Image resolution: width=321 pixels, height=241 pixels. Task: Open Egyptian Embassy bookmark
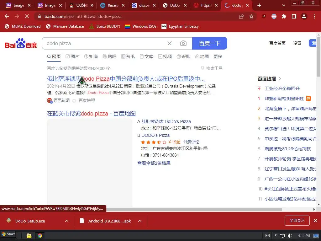pyautogui.click(x=180, y=26)
